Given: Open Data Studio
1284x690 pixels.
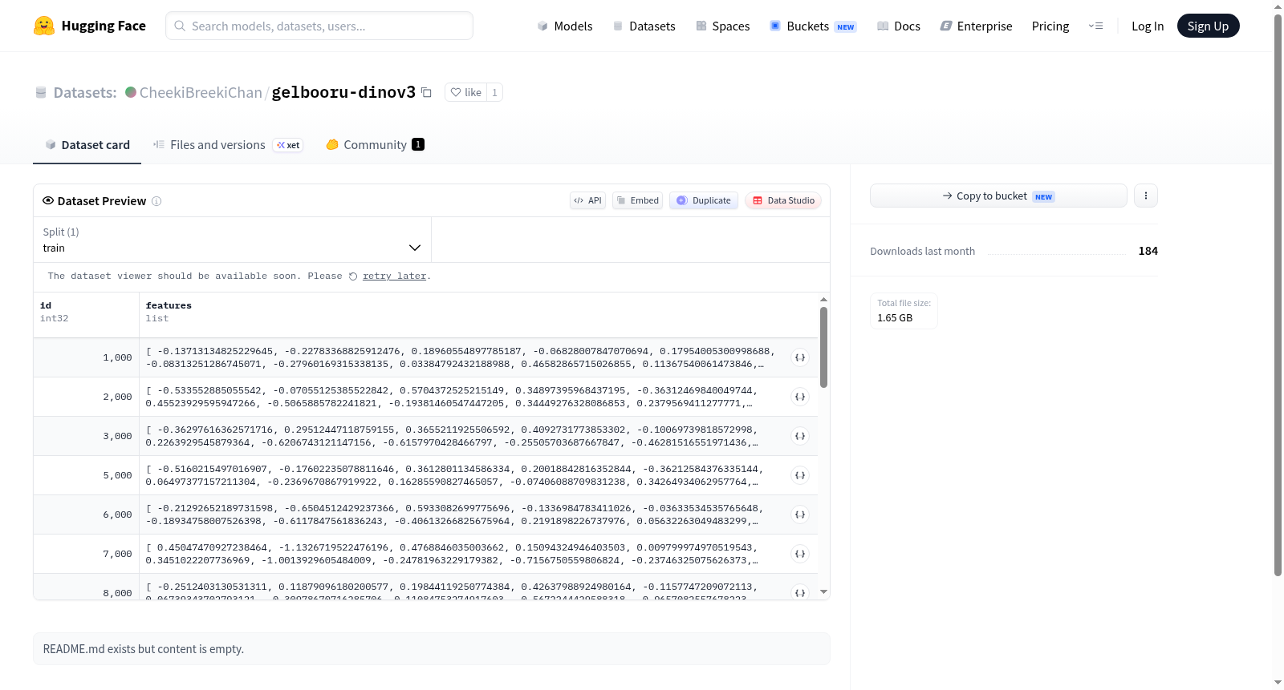Looking at the screenshot, I should pyautogui.click(x=783, y=200).
